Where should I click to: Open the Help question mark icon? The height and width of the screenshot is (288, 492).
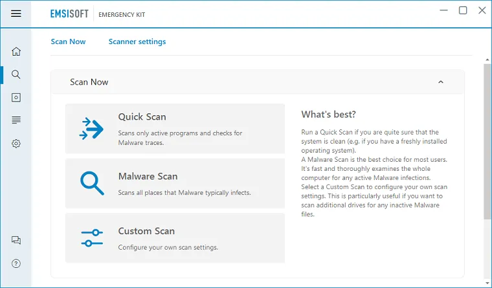click(16, 263)
